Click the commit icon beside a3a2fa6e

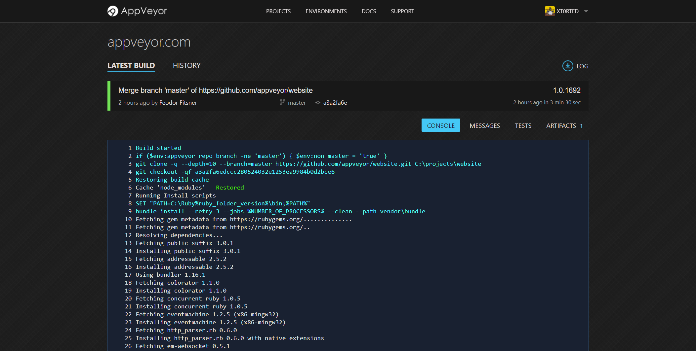[318, 103]
